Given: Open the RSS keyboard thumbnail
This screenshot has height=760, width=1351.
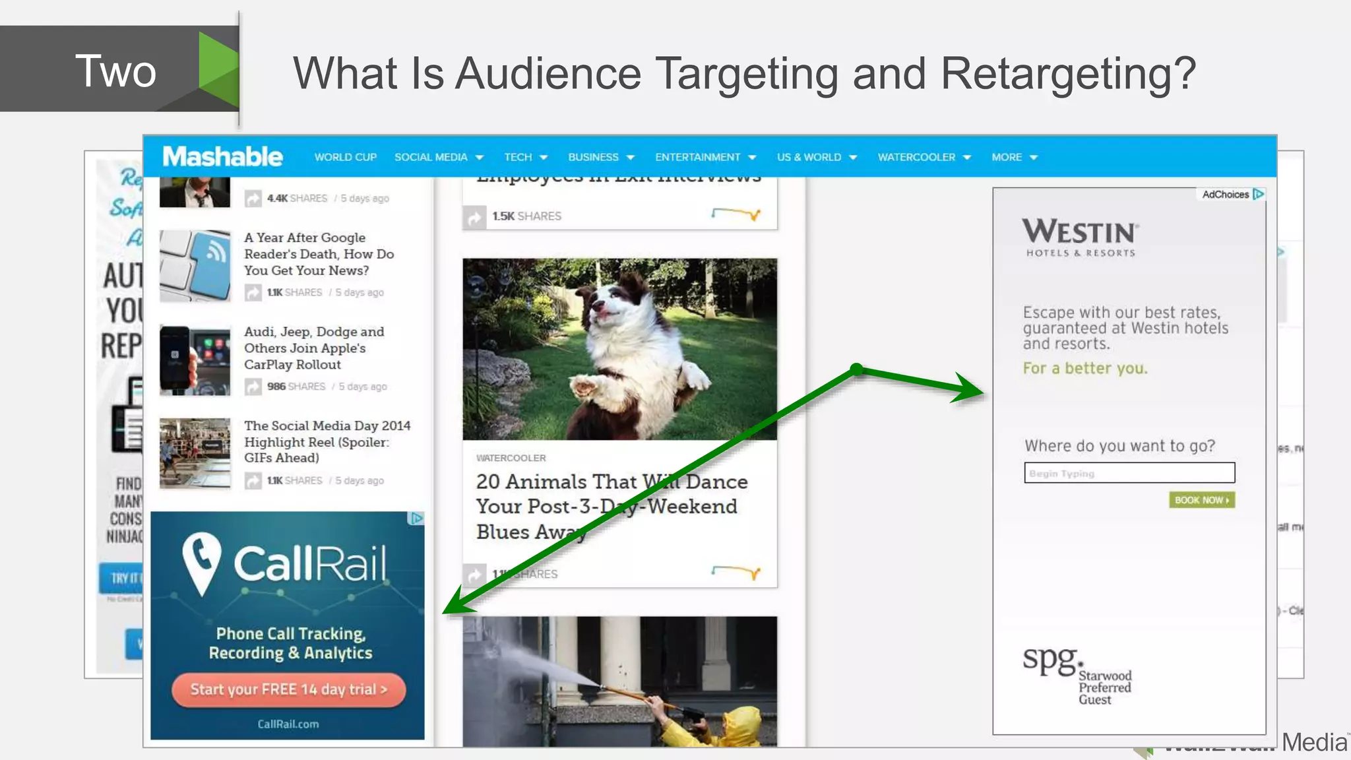Looking at the screenshot, I should coord(195,265).
